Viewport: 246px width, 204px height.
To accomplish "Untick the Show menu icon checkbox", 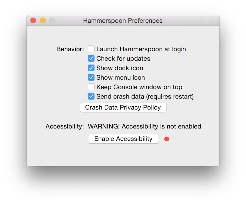I will click(x=91, y=78).
